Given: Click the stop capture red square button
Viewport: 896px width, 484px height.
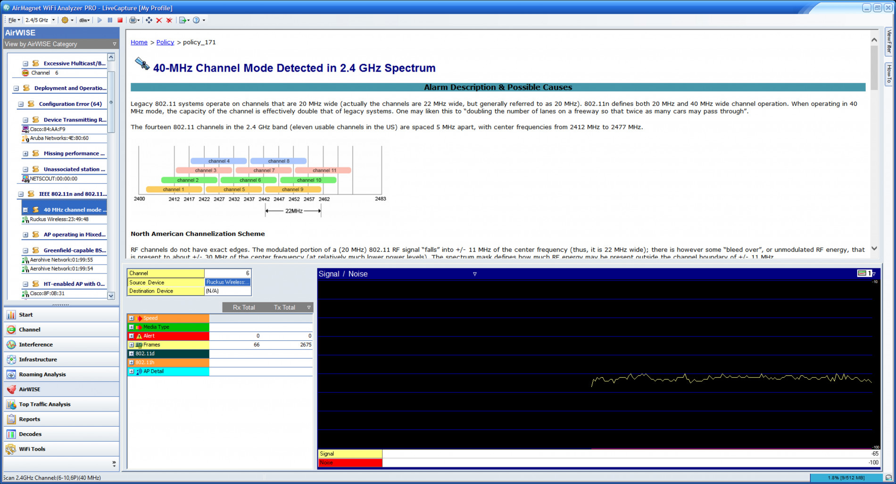Looking at the screenshot, I should [120, 20].
